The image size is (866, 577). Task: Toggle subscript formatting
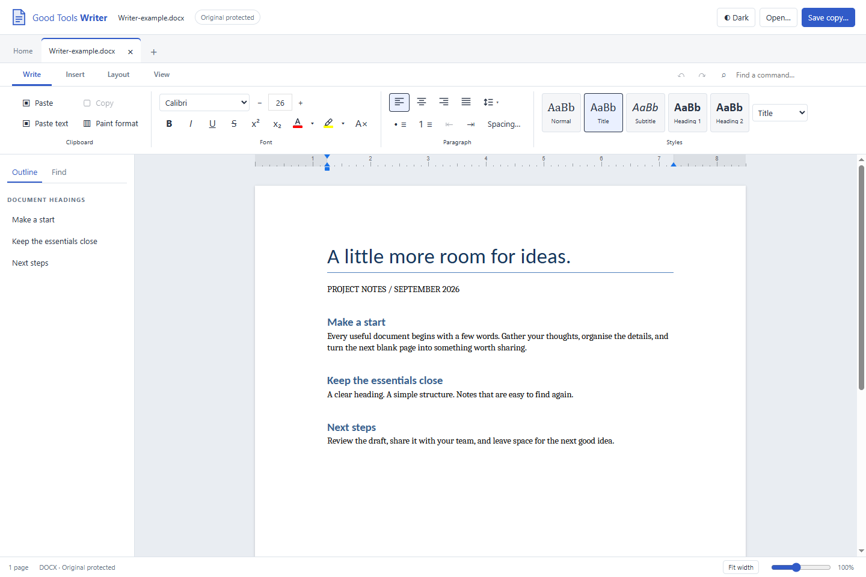(277, 124)
